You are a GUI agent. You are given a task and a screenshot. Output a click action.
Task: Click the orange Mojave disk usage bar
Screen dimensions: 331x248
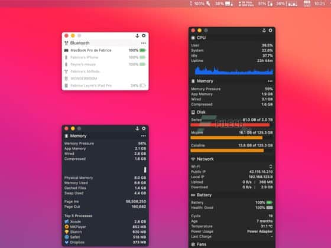[226, 138]
